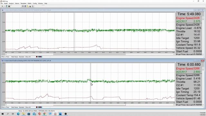This screenshot has width=206, height=116.
Task: Click 'Real Values' in bottom graph
Action: tap(14, 107)
